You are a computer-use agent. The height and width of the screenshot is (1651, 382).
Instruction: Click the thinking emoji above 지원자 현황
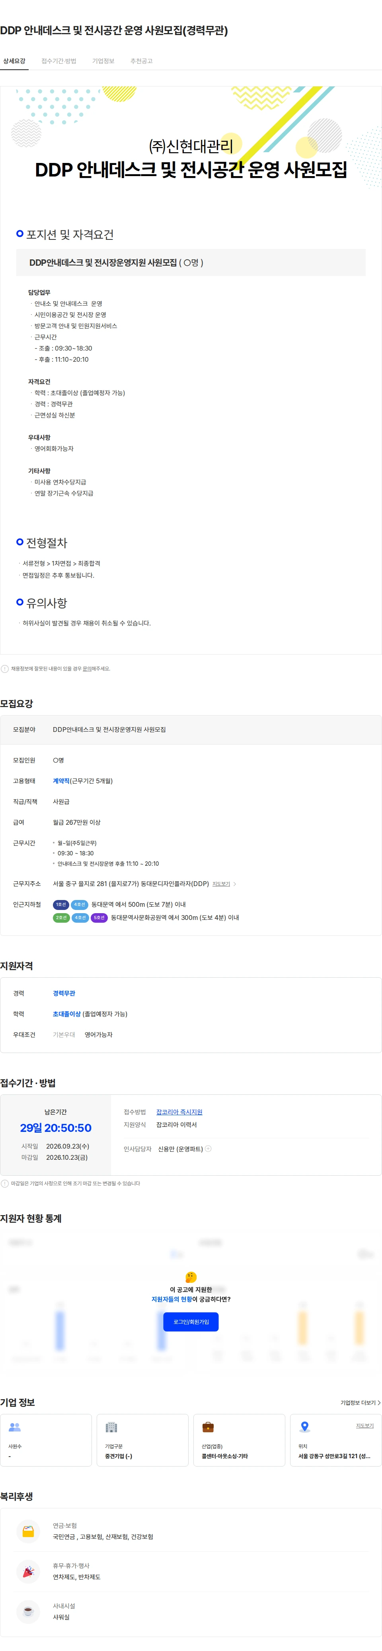pos(191,1277)
